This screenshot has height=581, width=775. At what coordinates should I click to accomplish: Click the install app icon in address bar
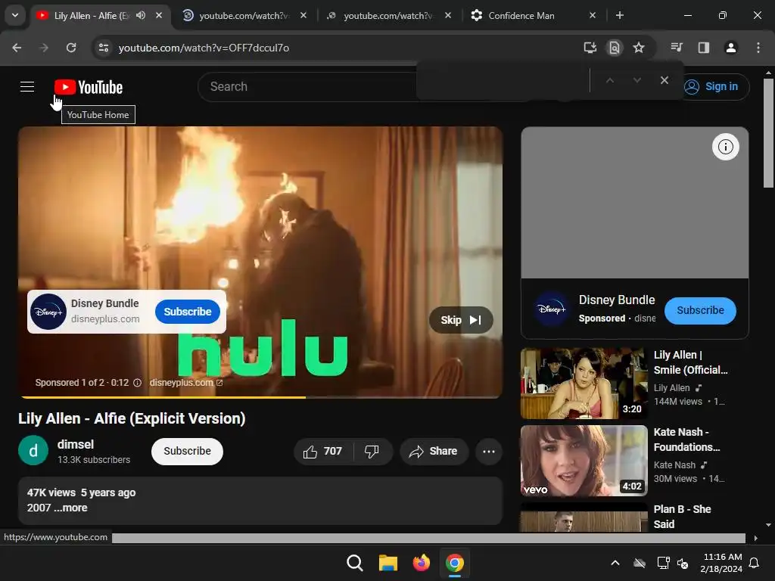click(590, 48)
